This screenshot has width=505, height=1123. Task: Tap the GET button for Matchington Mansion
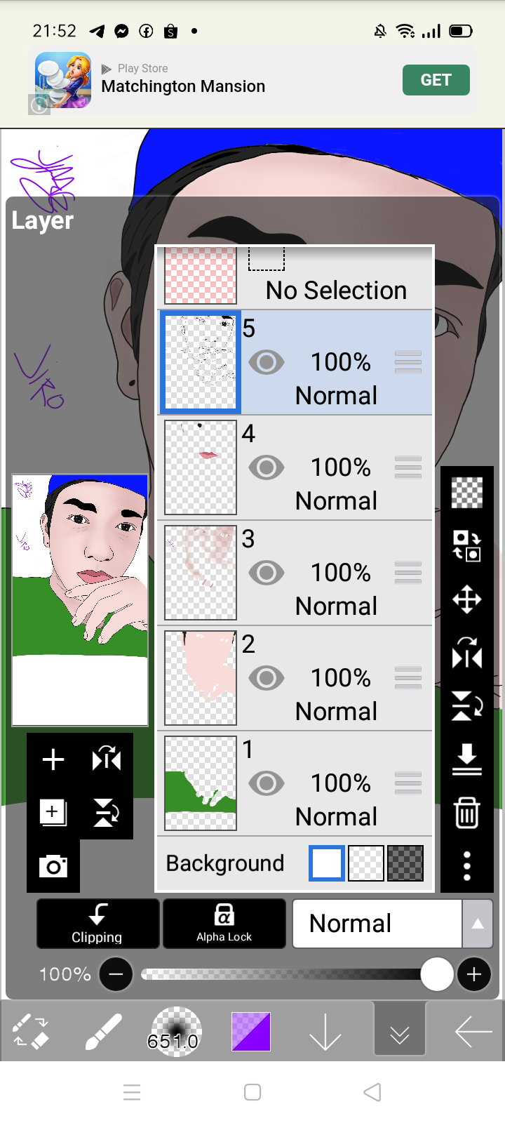coord(436,80)
